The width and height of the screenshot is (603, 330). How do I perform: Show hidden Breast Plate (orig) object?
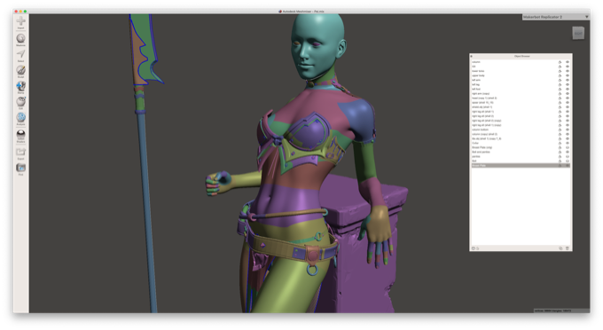coord(568,147)
